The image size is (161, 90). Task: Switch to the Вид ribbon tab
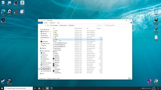[58, 23]
